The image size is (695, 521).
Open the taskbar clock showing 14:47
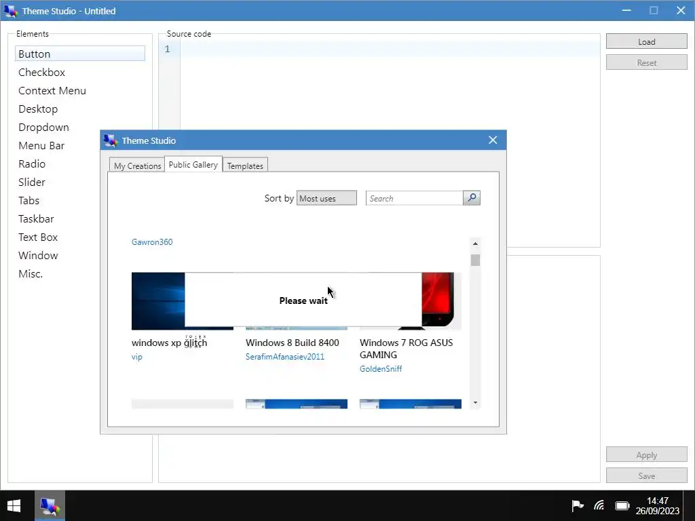coord(657,505)
